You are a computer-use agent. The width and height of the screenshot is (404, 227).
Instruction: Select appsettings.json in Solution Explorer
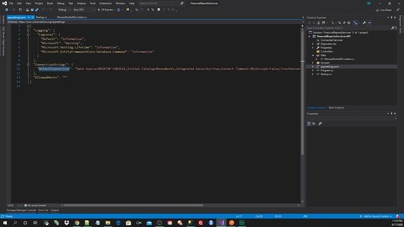pyautogui.click(x=330, y=67)
